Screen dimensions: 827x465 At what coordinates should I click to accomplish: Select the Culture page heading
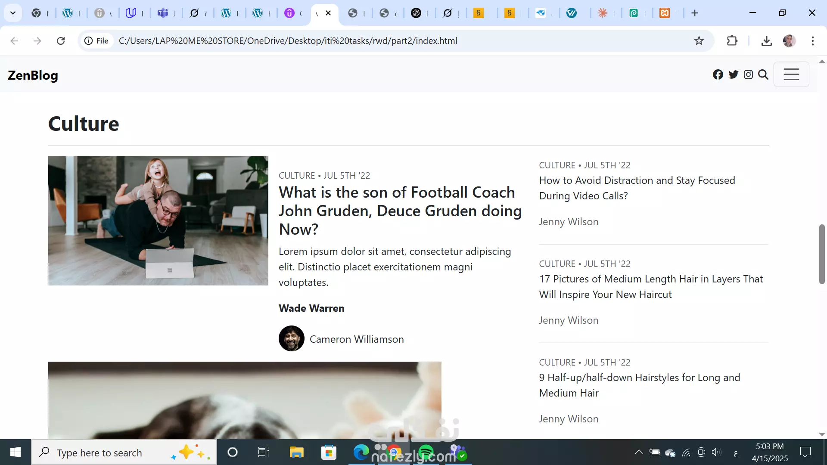(x=84, y=124)
